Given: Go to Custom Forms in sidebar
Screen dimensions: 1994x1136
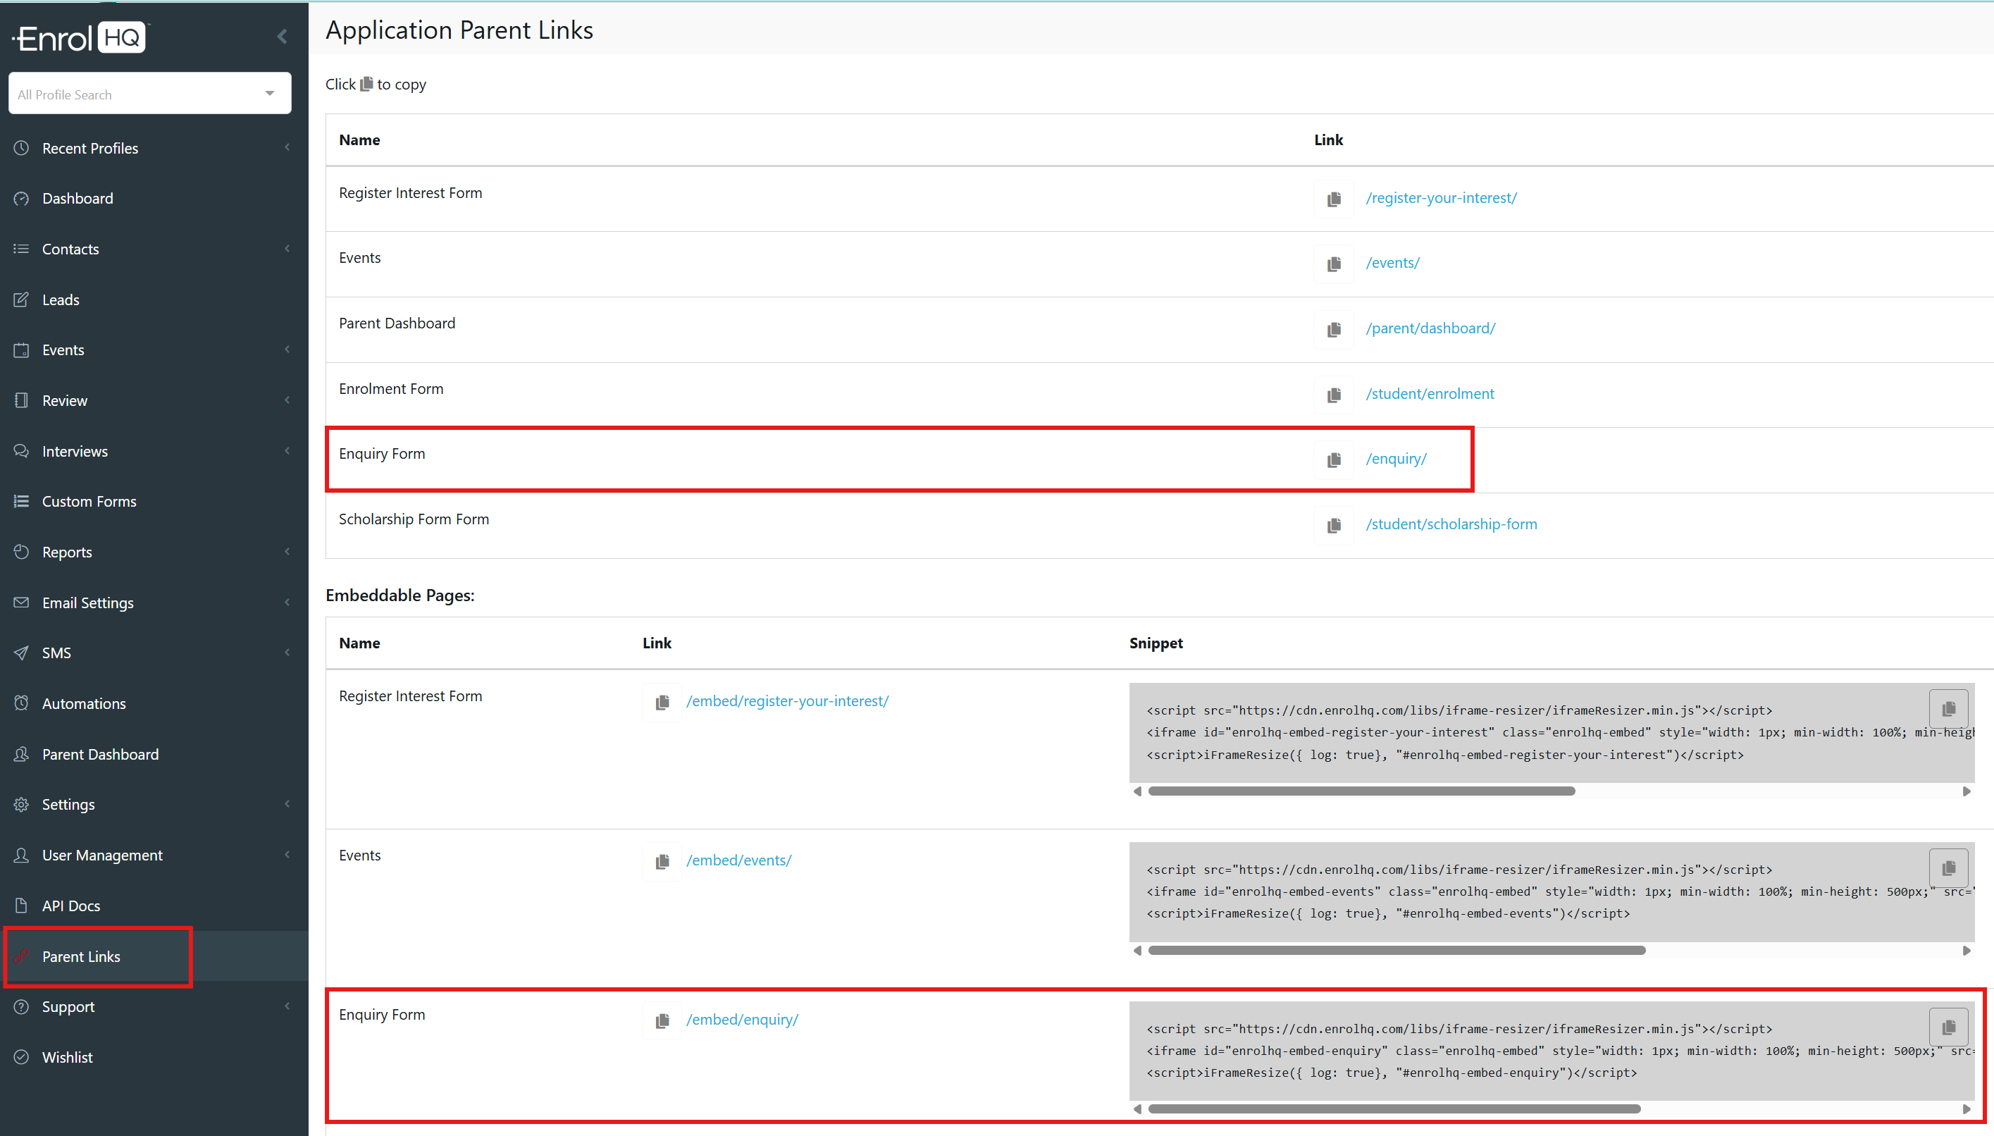Looking at the screenshot, I should point(89,501).
